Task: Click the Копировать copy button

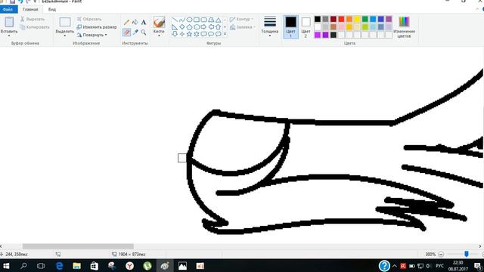Action: (x=35, y=27)
